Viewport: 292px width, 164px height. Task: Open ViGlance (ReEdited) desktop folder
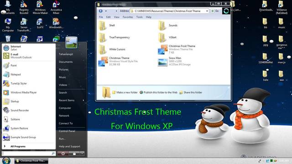point(282,7)
